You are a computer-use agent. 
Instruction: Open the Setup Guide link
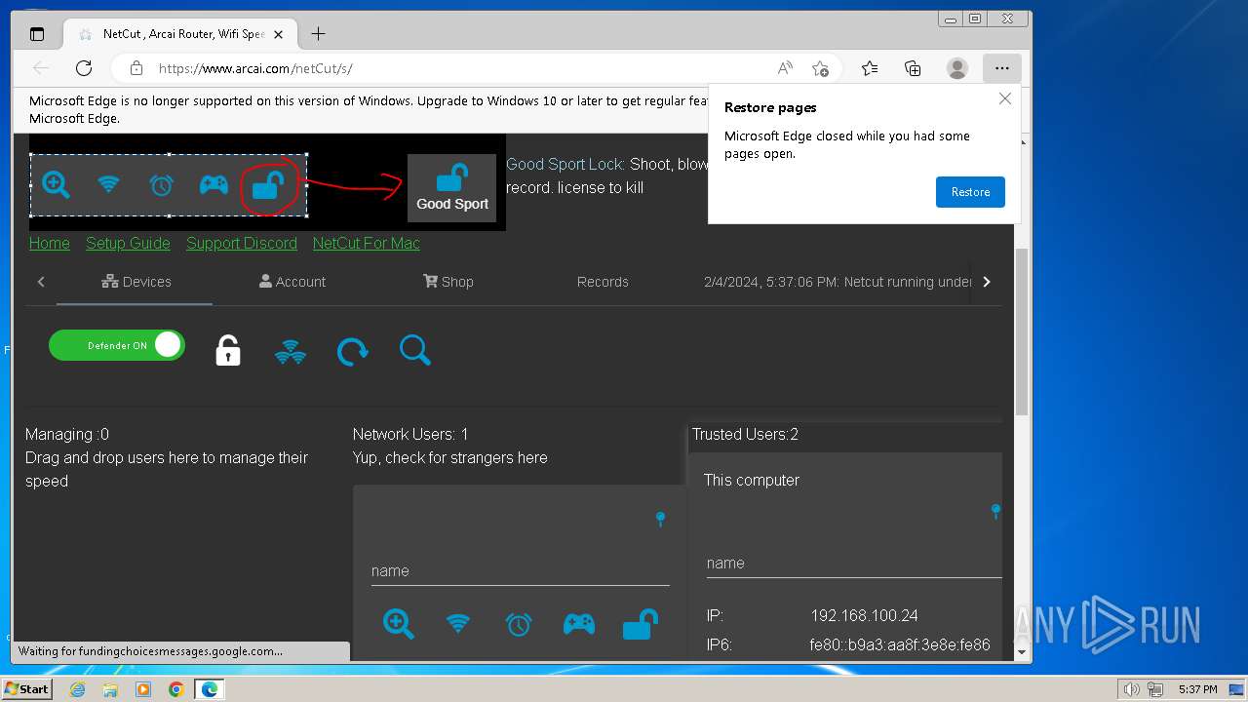128,243
